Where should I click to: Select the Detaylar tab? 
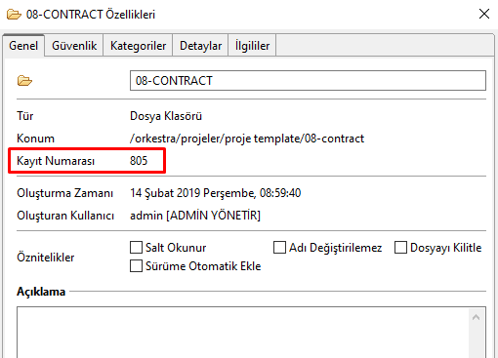200,46
